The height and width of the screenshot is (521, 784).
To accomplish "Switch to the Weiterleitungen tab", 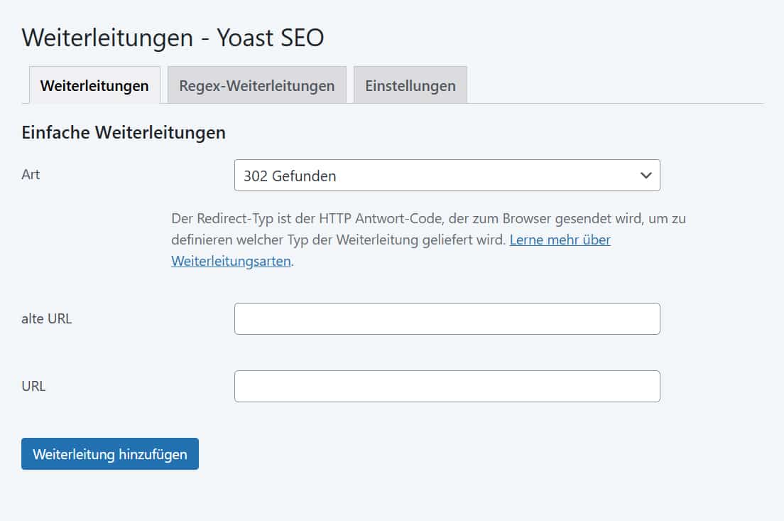I will click(94, 85).
